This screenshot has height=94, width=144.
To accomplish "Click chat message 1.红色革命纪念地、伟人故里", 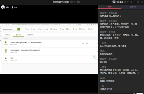I will click(113, 46).
